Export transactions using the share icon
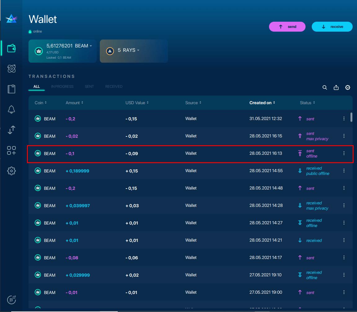 (x=336, y=87)
